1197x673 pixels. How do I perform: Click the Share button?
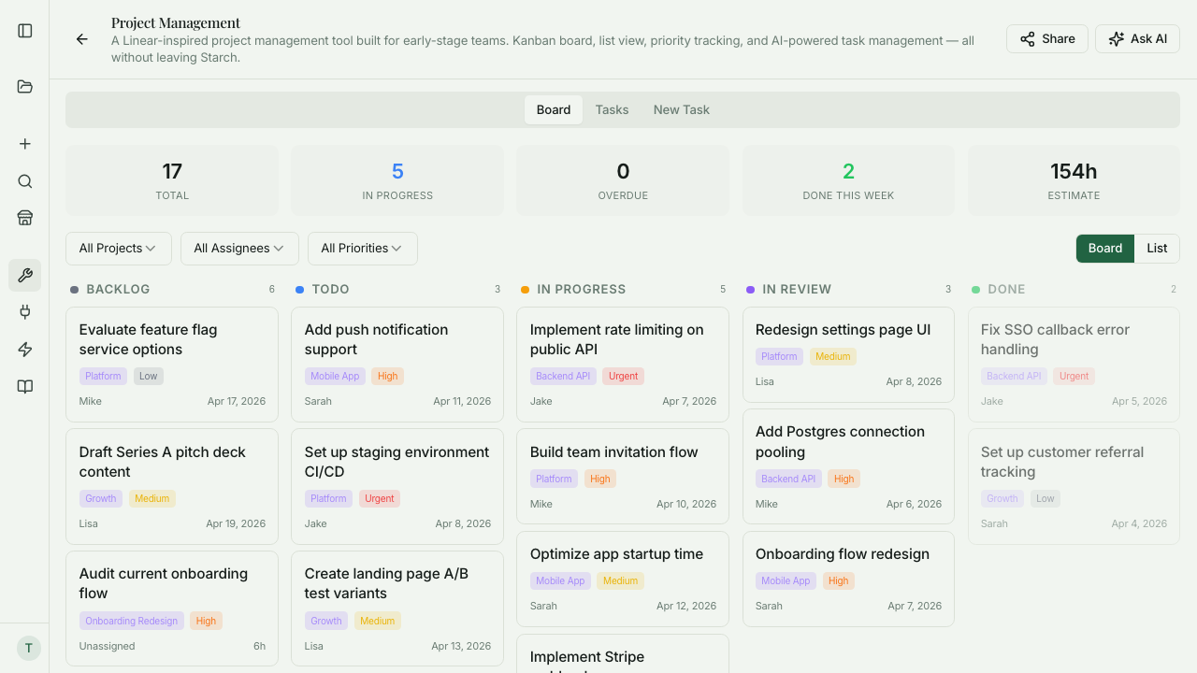pyautogui.click(x=1046, y=38)
